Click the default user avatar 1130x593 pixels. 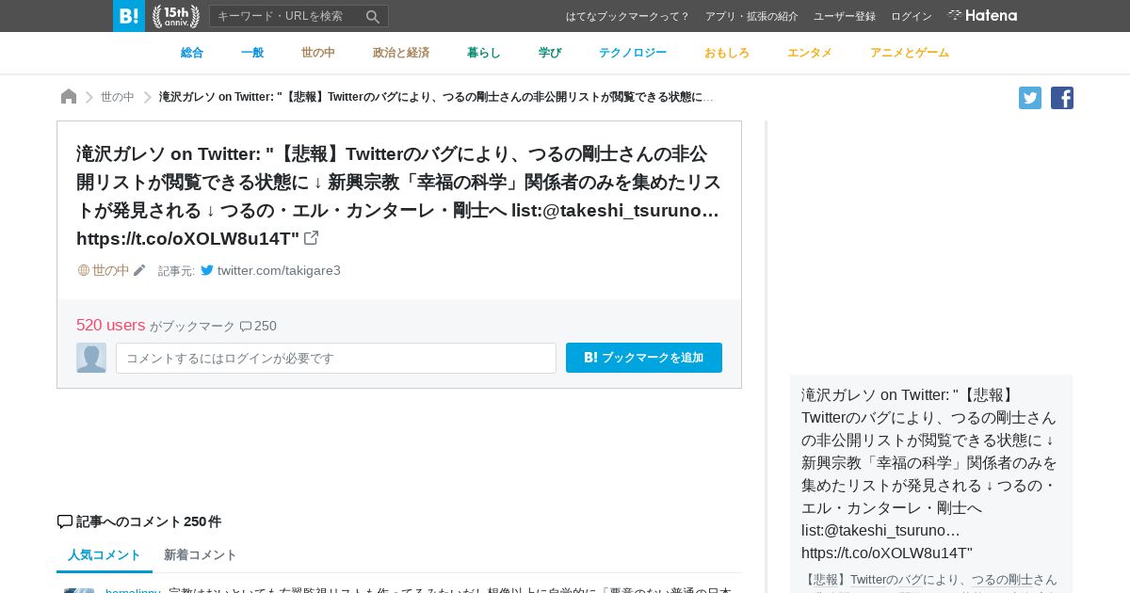[91, 358]
